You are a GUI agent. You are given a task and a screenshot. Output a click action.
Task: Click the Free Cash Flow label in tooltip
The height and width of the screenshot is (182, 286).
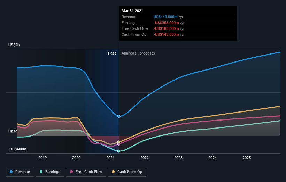pyautogui.click(x=135, y=28)
